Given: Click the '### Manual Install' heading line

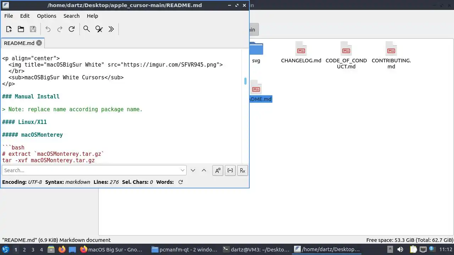Looking at the screenshot, I should coord(31,96).
